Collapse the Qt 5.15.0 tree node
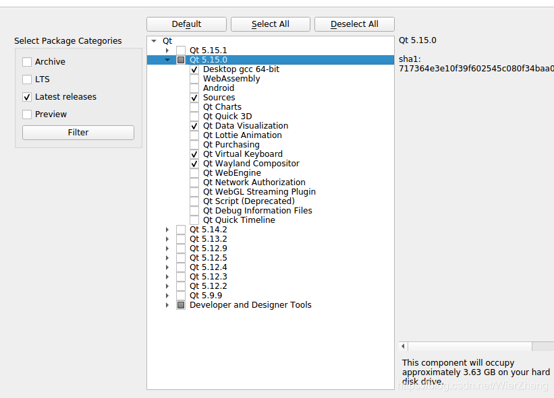554x398 pixels. (x=167, y=59)
